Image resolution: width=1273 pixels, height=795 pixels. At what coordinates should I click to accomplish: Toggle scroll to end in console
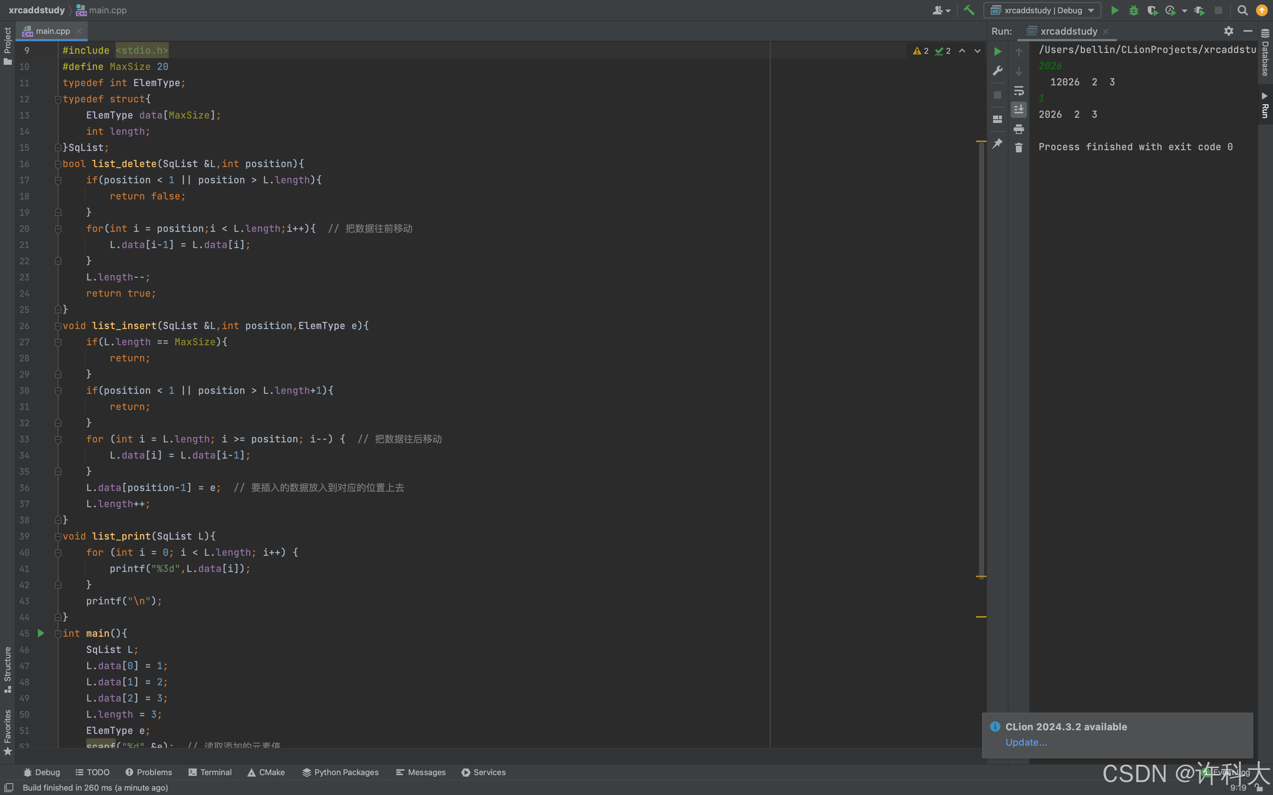[1018, 109]
